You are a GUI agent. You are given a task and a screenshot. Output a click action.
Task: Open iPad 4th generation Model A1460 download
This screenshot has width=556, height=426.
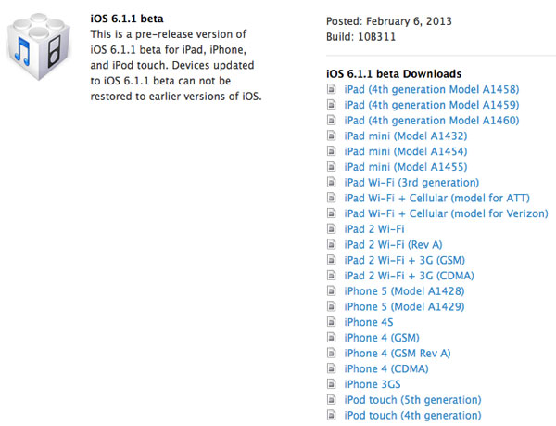431,121
